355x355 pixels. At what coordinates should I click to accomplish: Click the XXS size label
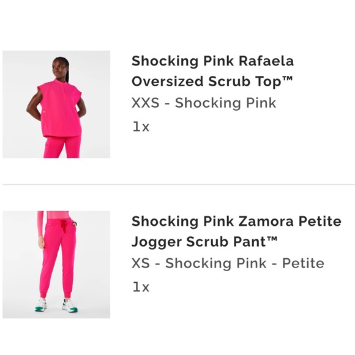click(145, 103)
